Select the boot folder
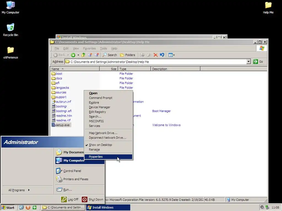The width and height of the screenshot is (282, 211). pos(57,74)
